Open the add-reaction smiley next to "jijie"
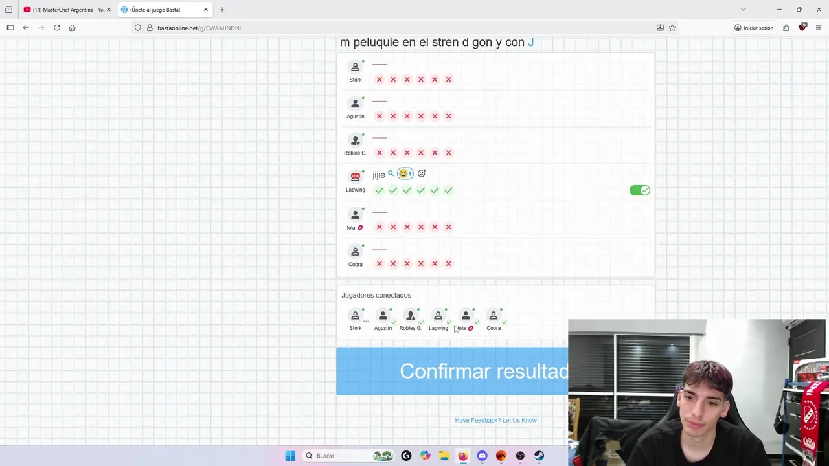The image size is (829, 466). [x=422, y=173]
